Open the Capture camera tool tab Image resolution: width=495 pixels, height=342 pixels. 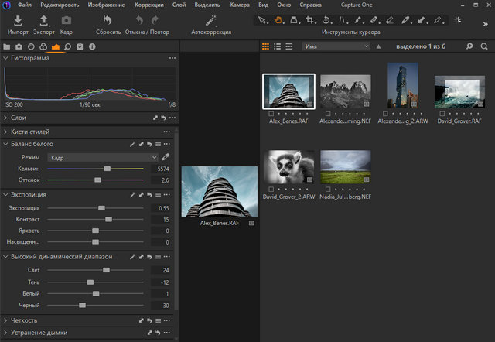tap(19, 46)
